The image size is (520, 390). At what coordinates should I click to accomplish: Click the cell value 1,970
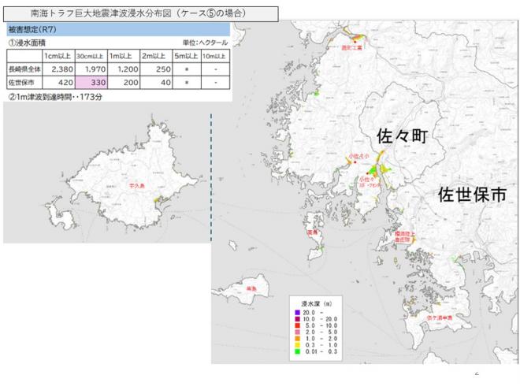pos(95,69)
